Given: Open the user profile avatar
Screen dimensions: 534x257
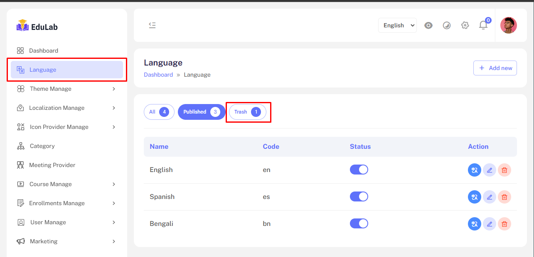Looking at the screenshot, I should (508, 25).
